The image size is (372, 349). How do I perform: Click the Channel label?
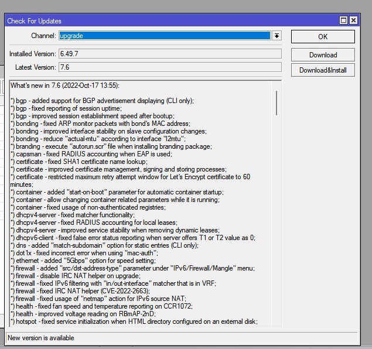[44, 36]
